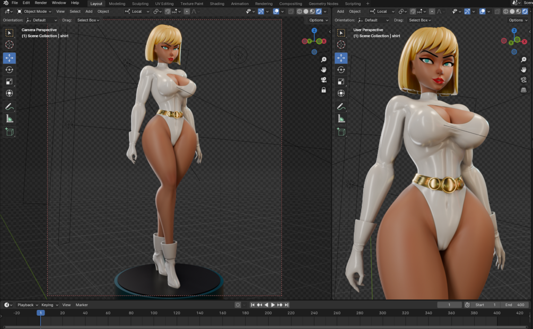This screenshot has height=329, width=533.
Task: Click the current frame playhead marker
Action: [x=40, y=313]
